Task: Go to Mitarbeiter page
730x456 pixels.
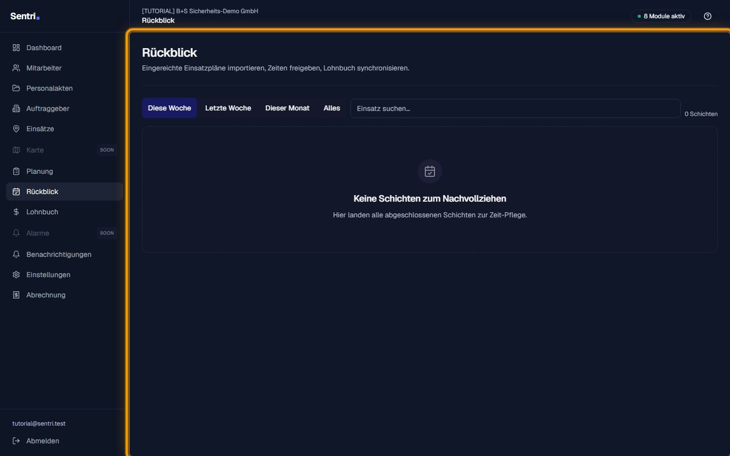Action: click(64, 68)
